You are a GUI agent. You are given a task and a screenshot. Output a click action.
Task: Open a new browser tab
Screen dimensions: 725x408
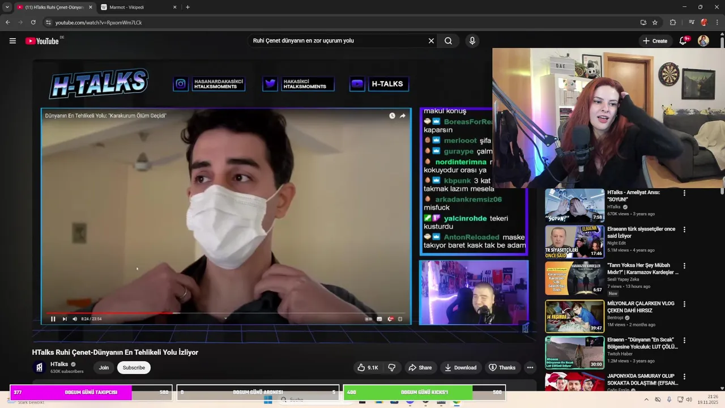[187, 7]
